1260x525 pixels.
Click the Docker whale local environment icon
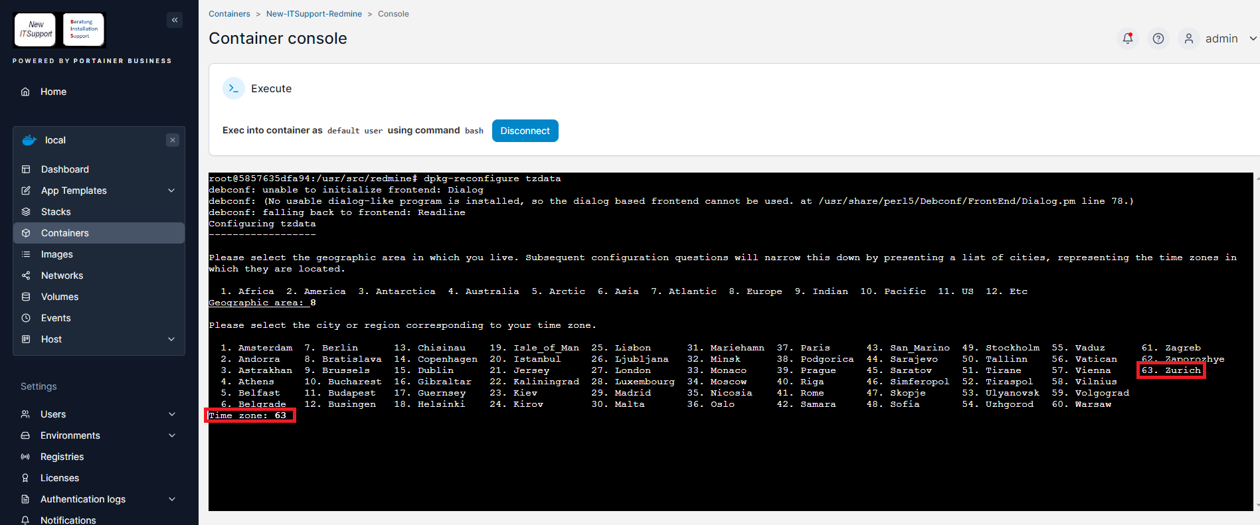(29, 140)
